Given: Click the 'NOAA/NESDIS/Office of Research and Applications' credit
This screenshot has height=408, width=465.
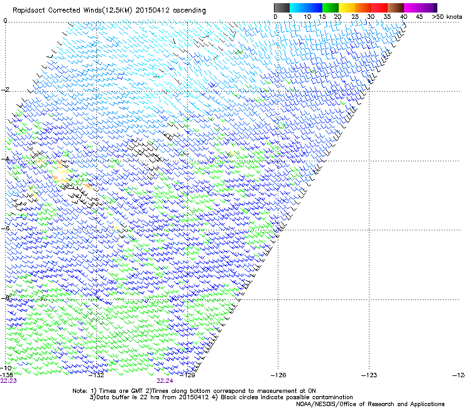Looking at the screenshot, I should [370, 404].
